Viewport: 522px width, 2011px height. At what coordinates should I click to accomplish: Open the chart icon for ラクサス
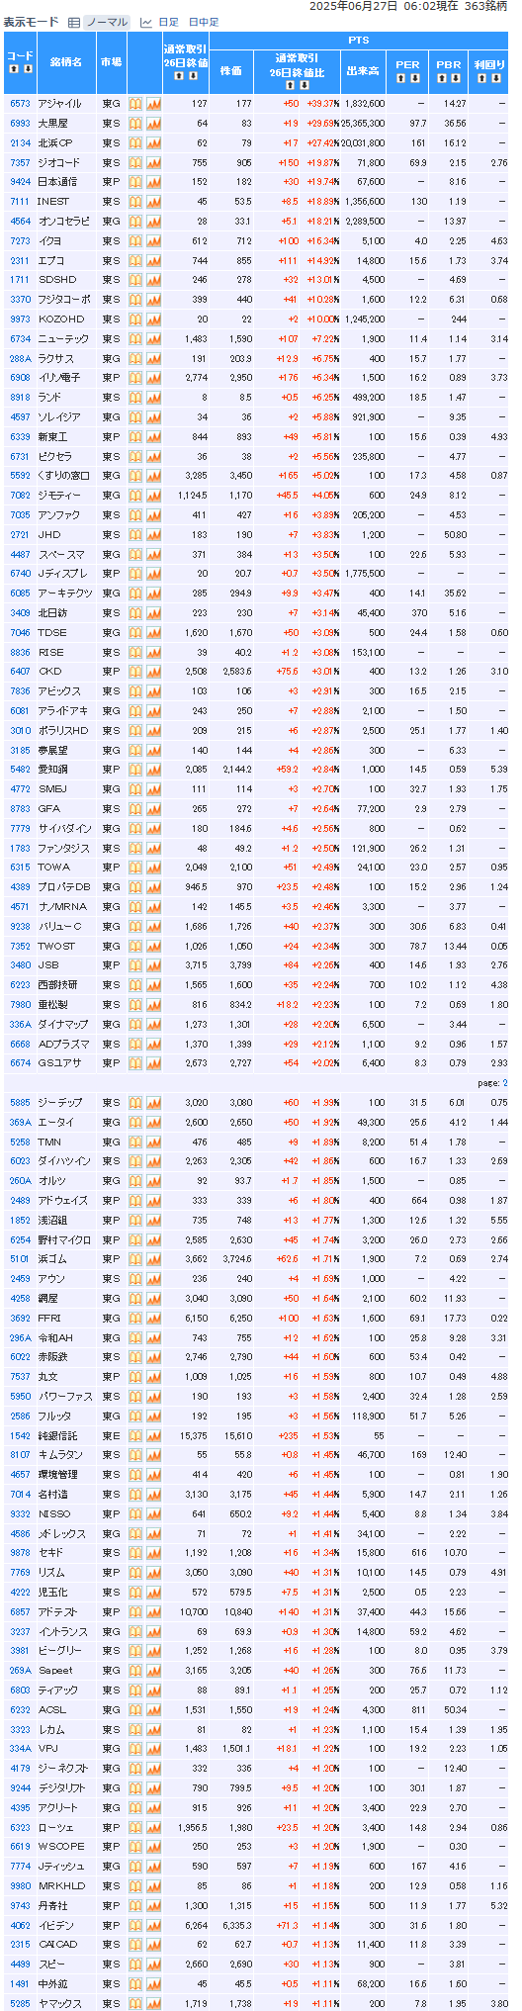coord(153,358)
